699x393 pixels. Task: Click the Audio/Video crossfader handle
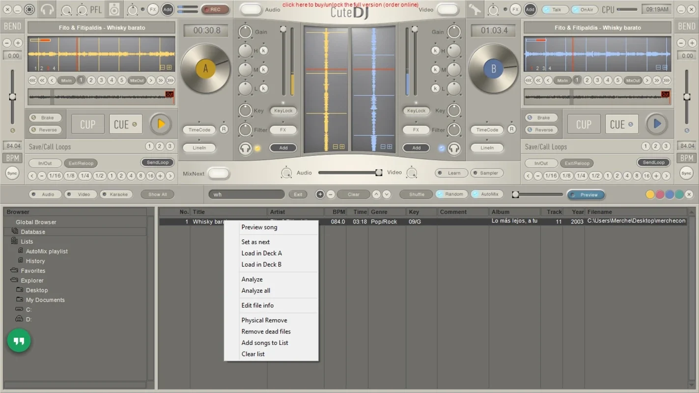pos(379,172)
